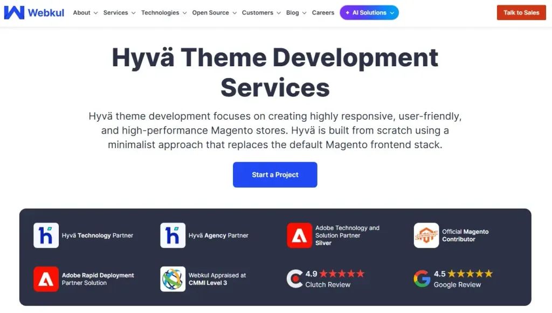Click the Magento Contributor badge icon
Image resolution: width=552 pixels, height=313 pixels.
(x=426, y=235)
